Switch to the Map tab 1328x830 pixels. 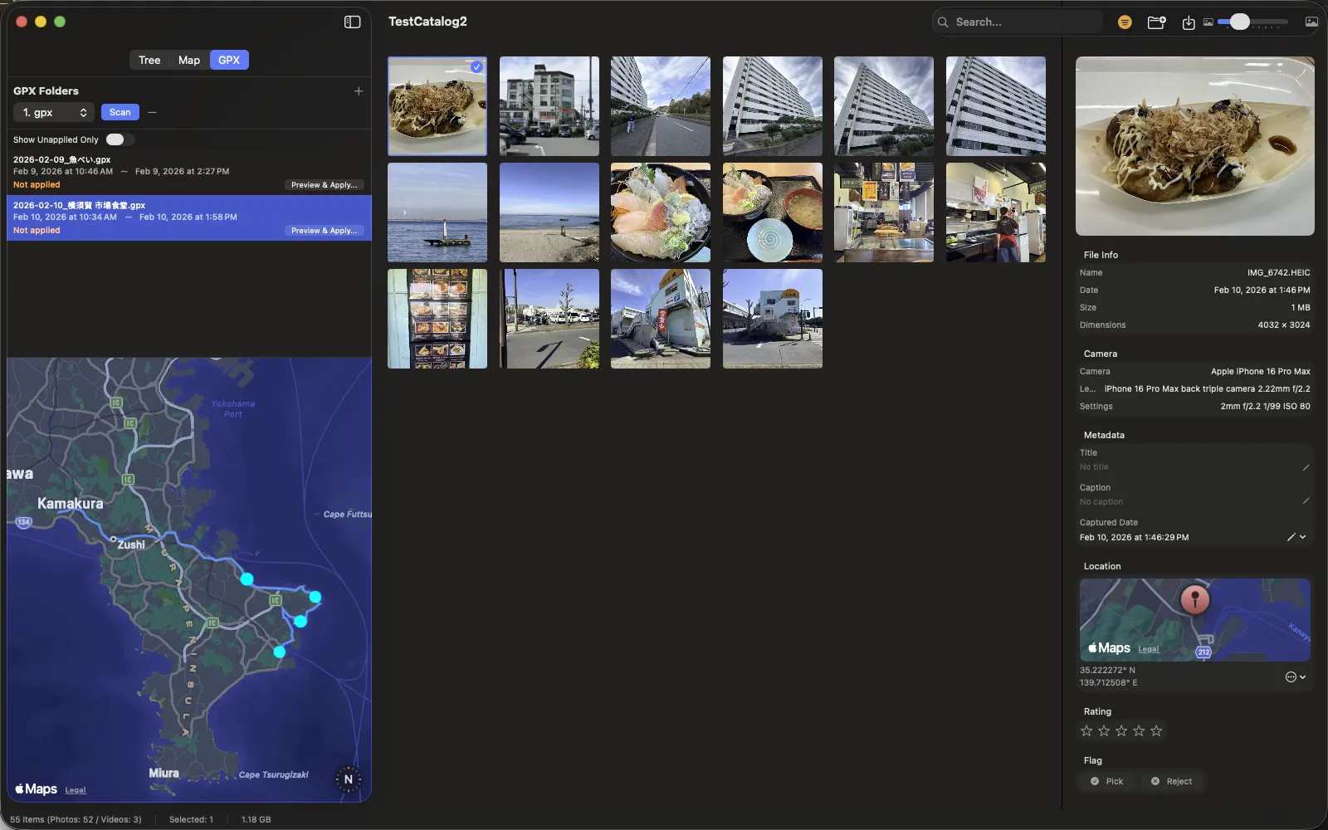click(x=188, y=60)
